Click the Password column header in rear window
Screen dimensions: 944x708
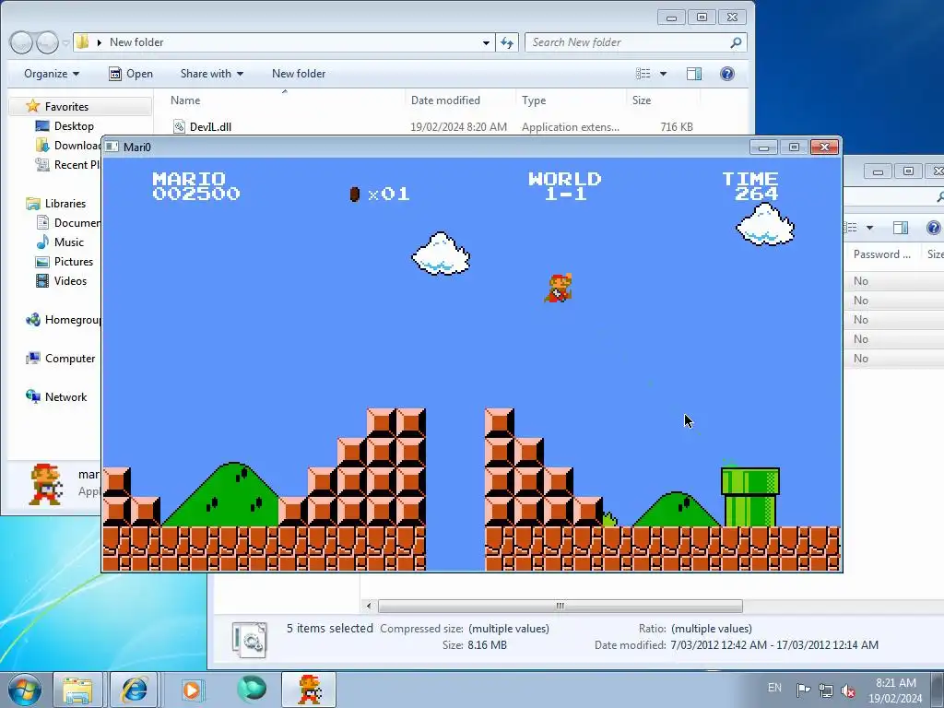[x=882, y=254]
